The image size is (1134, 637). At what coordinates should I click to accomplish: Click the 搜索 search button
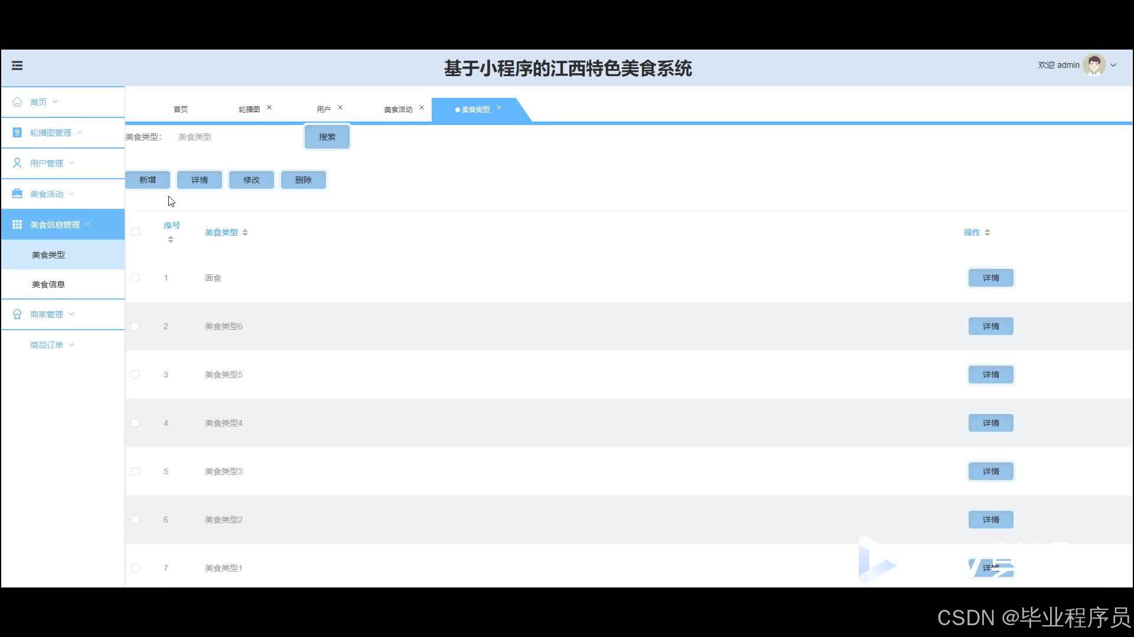327,137
